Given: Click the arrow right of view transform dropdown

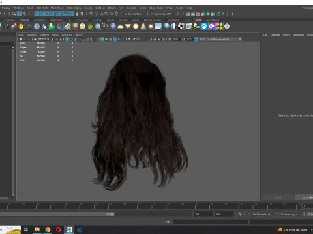Looking at the screenshot, I should coord(240,39).
